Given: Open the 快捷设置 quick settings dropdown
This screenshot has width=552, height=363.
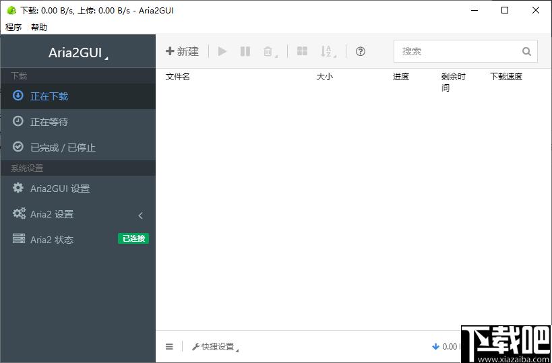Looking at the screenshot, I should click(x=215, y=347).
